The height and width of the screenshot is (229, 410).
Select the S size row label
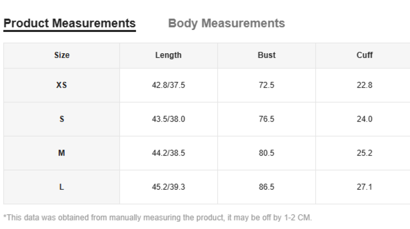tap(62, 119)
